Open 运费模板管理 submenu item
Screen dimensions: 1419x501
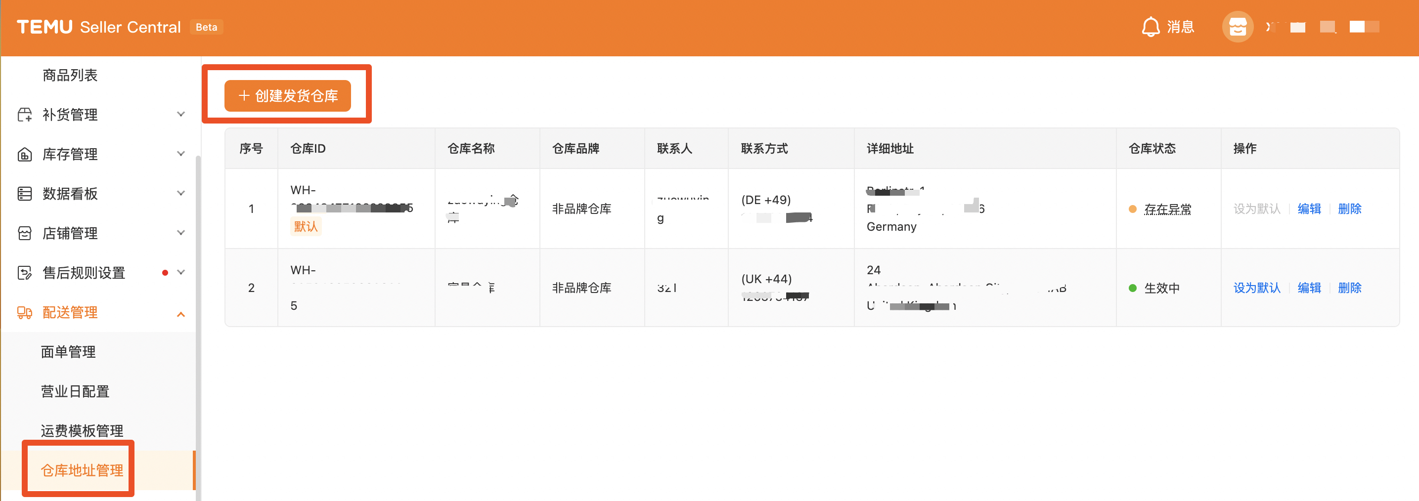click(82, 431)
